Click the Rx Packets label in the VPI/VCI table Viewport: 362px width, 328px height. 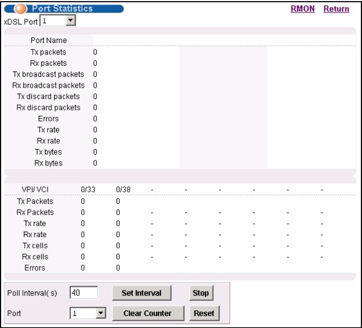tap(35, 213)
